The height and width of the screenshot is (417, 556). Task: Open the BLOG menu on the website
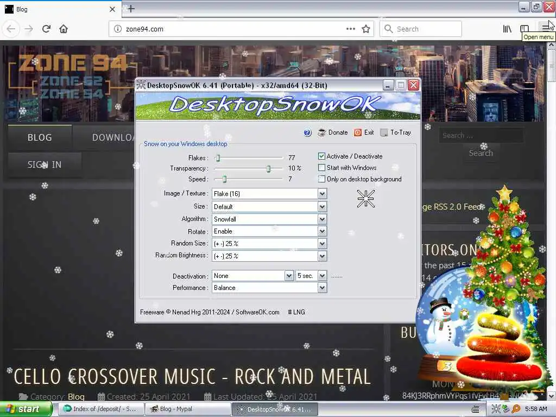[x=40, y=137]
